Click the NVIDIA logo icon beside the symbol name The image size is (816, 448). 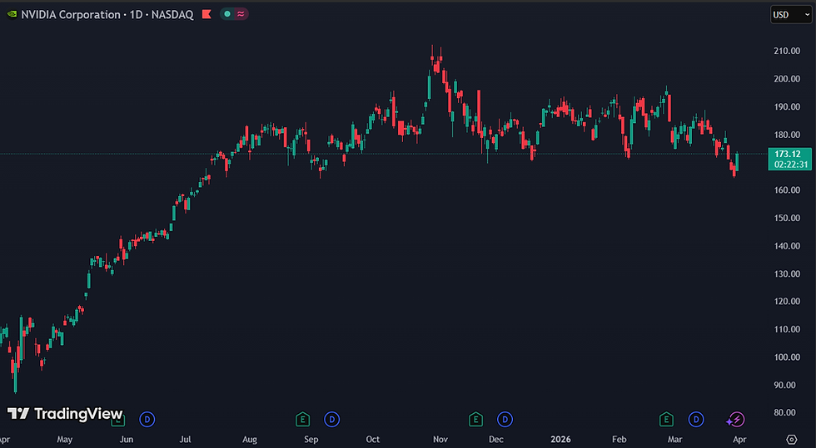12,15
